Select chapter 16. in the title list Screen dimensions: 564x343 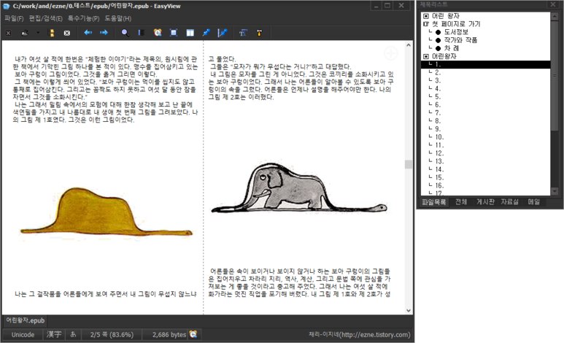[439, 185]
